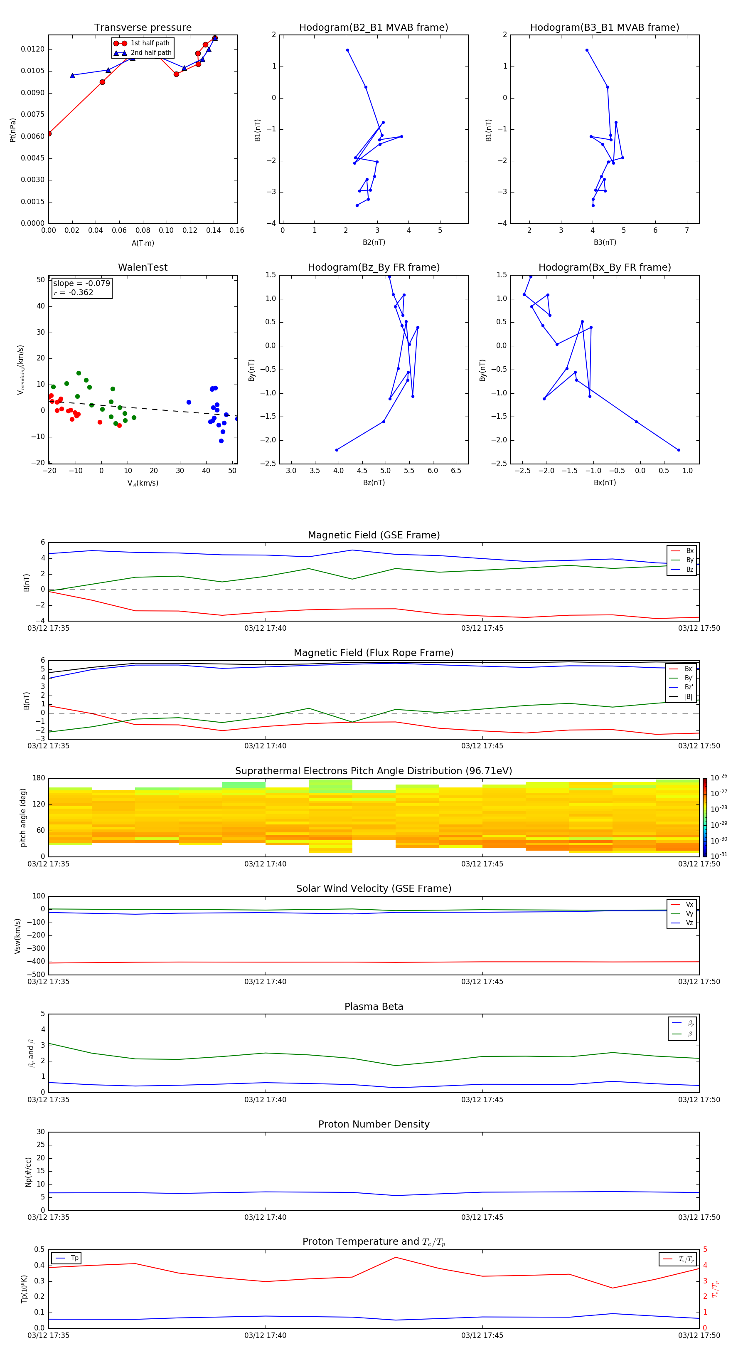Click the 'Proton Number Density' title
This screenshot has height=1372, width=748.
pos(374,1124)
